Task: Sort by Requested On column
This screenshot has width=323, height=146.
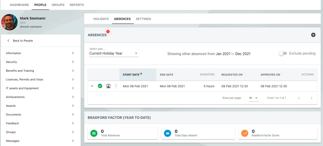Action: [x=232, y=75]
